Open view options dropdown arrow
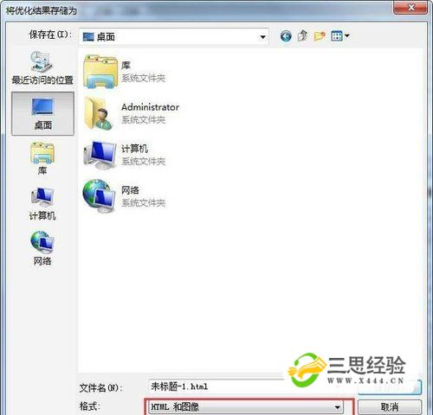Image resolution: width=433 pixels, height=415 pixels. [347, 35]
